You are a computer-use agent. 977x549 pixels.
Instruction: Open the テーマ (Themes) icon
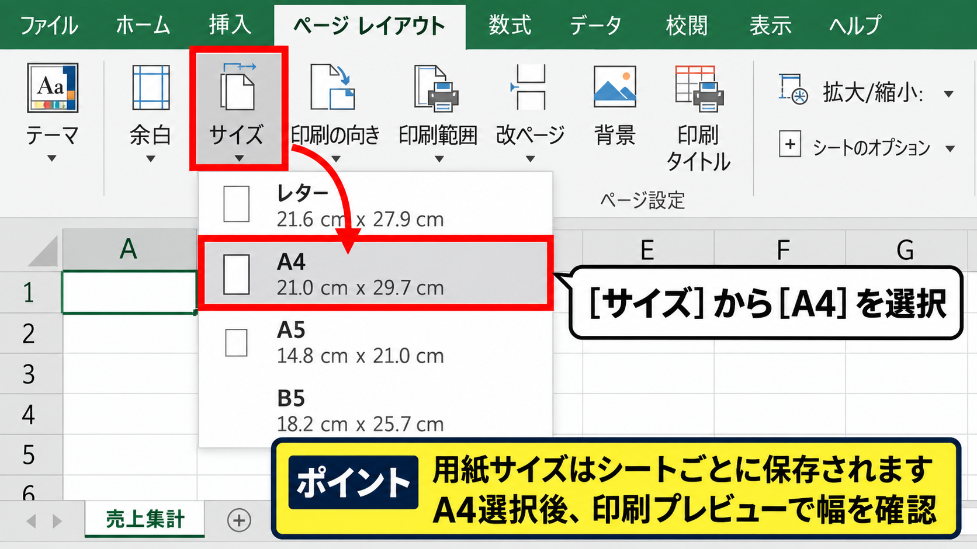(x=53, y=88)
